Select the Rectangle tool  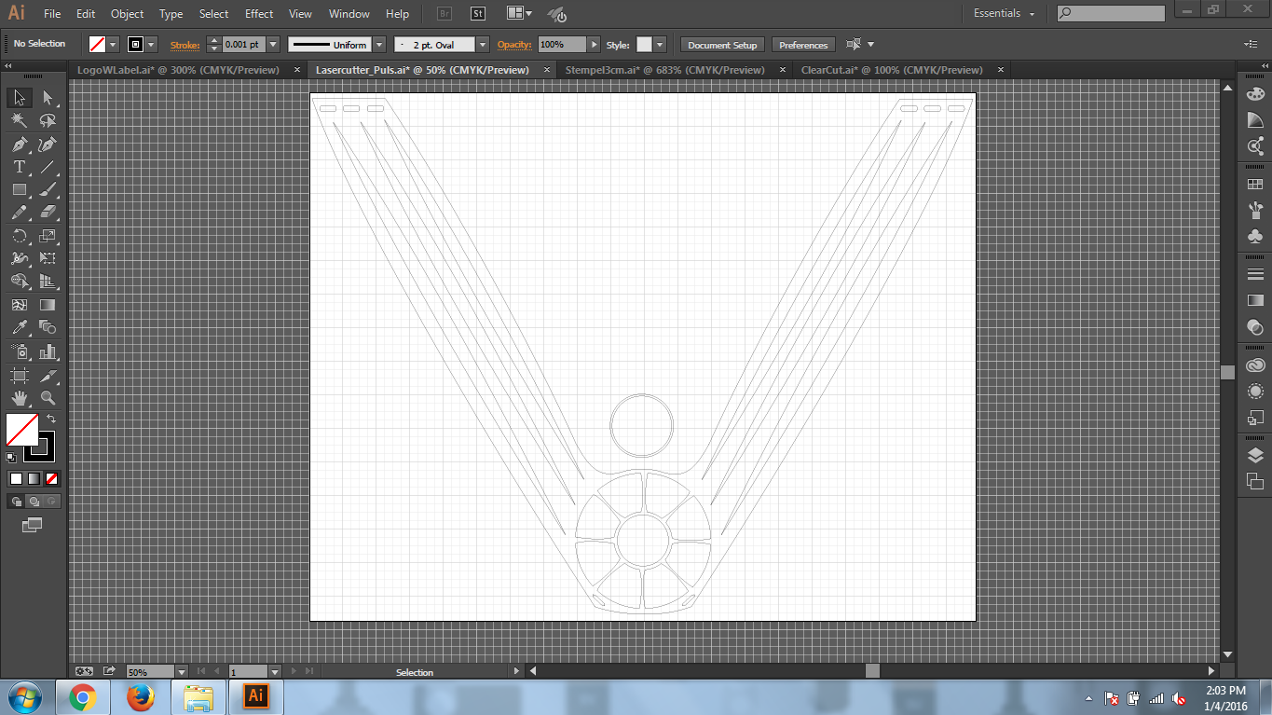(x=19, y=189)
